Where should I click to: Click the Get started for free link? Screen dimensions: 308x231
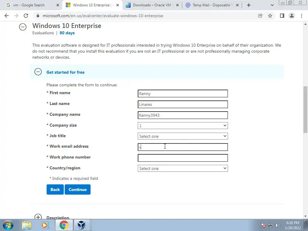(x=65, y=72)
